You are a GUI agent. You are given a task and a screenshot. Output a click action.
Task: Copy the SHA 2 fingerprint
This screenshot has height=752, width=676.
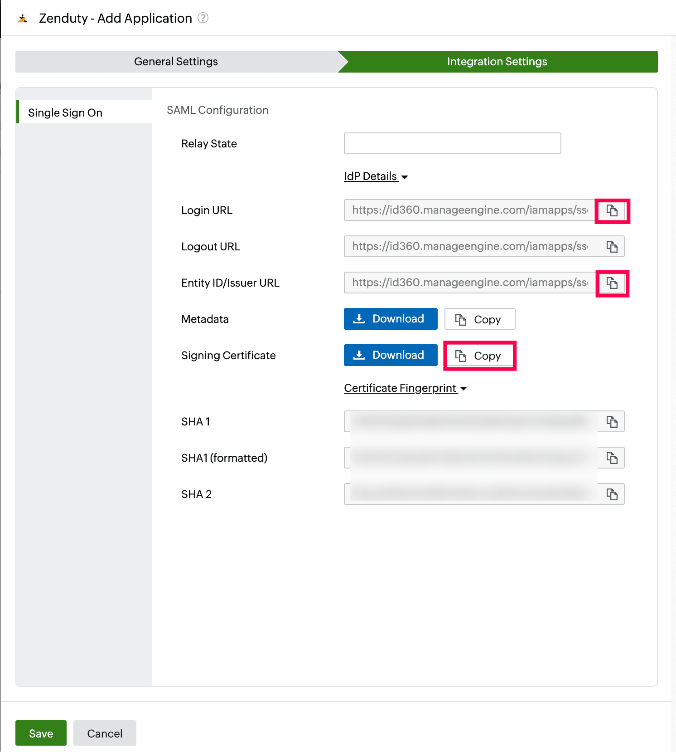[612, 494]
